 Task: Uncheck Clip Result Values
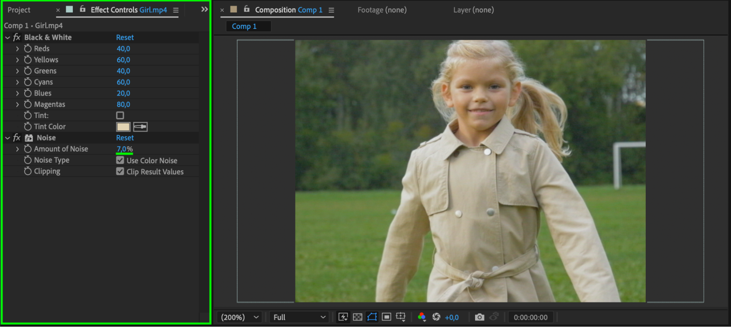(120, 171)
